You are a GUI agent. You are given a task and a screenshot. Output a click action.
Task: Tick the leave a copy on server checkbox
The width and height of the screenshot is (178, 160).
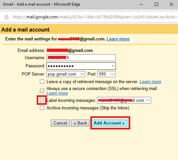pos(42,82)
